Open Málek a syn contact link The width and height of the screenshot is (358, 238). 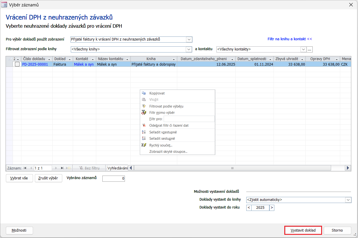click(84, 64)
